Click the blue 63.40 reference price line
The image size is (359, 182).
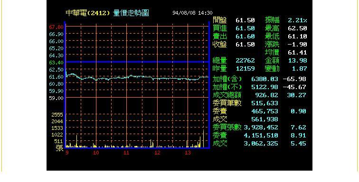pos(137,62)
